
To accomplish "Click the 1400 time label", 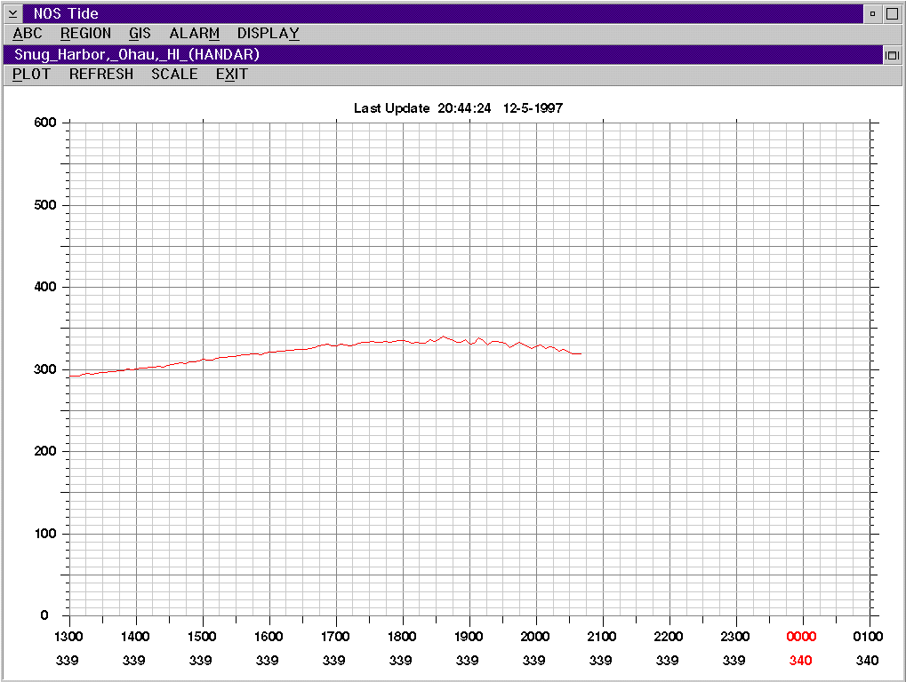I will [x=135, y=637].
